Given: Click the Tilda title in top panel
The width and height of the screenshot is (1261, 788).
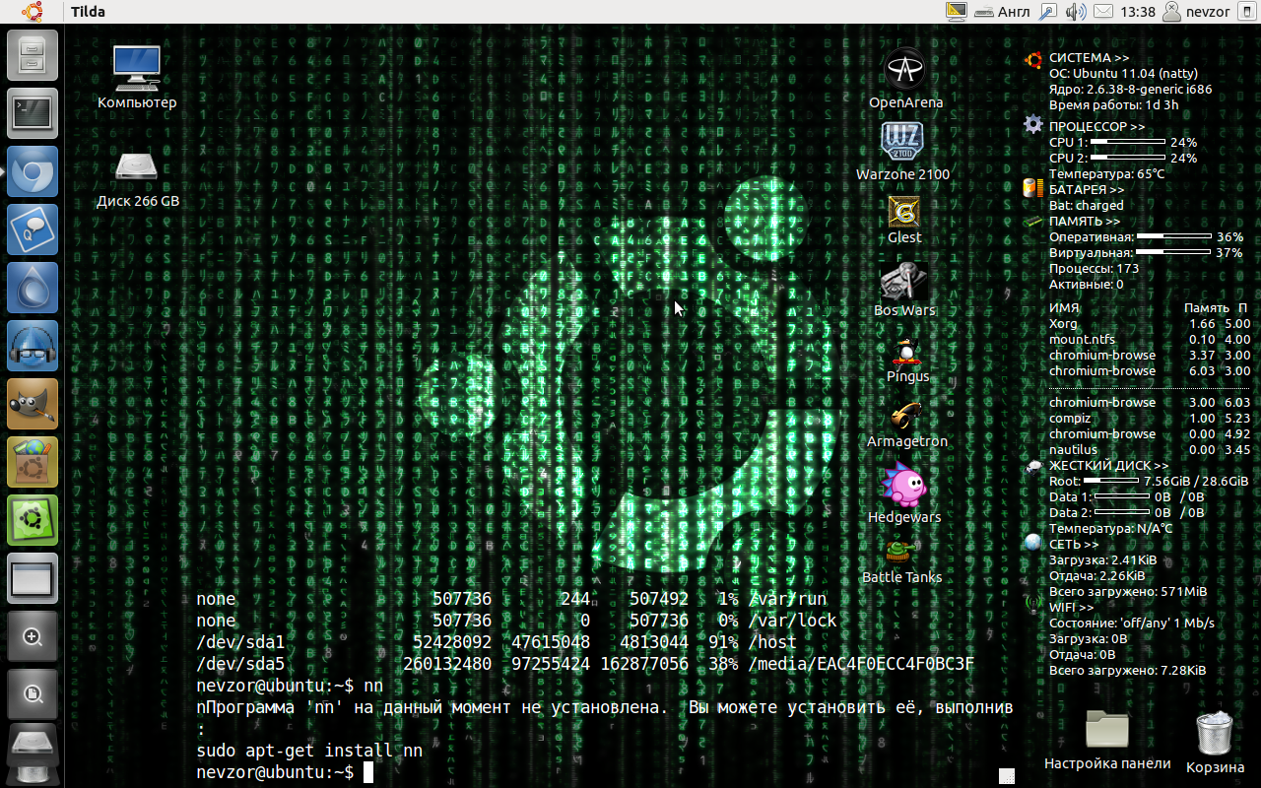Looking at the screenshot, I should click(x=88, y=12).
